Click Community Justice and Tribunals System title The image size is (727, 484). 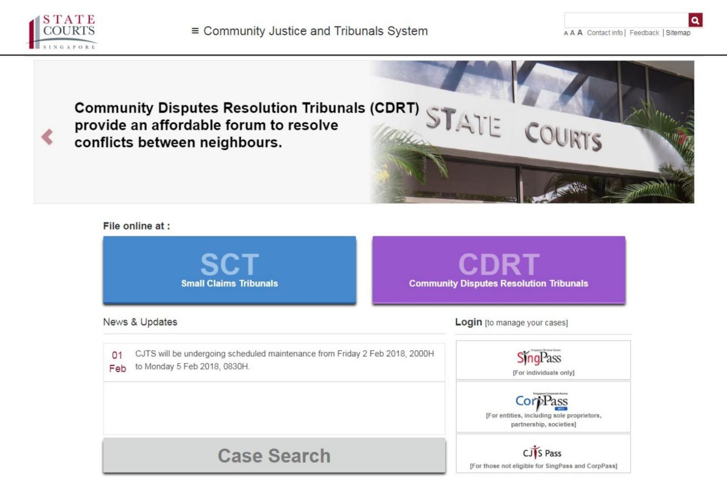pos(315,31)
